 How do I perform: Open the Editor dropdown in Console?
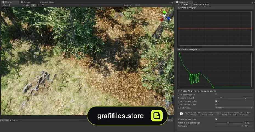tap(13, 121)
